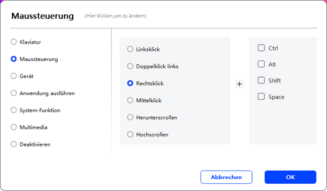Enable the Ctrl modifier checkbox

click(x=261, y=48)
